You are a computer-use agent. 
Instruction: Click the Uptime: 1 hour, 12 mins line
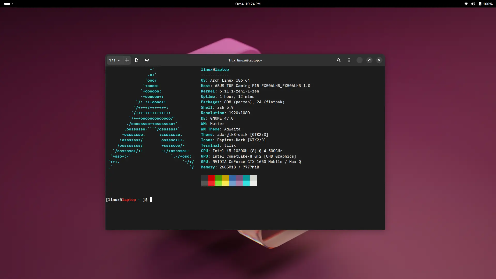click(x=228, y=97)
